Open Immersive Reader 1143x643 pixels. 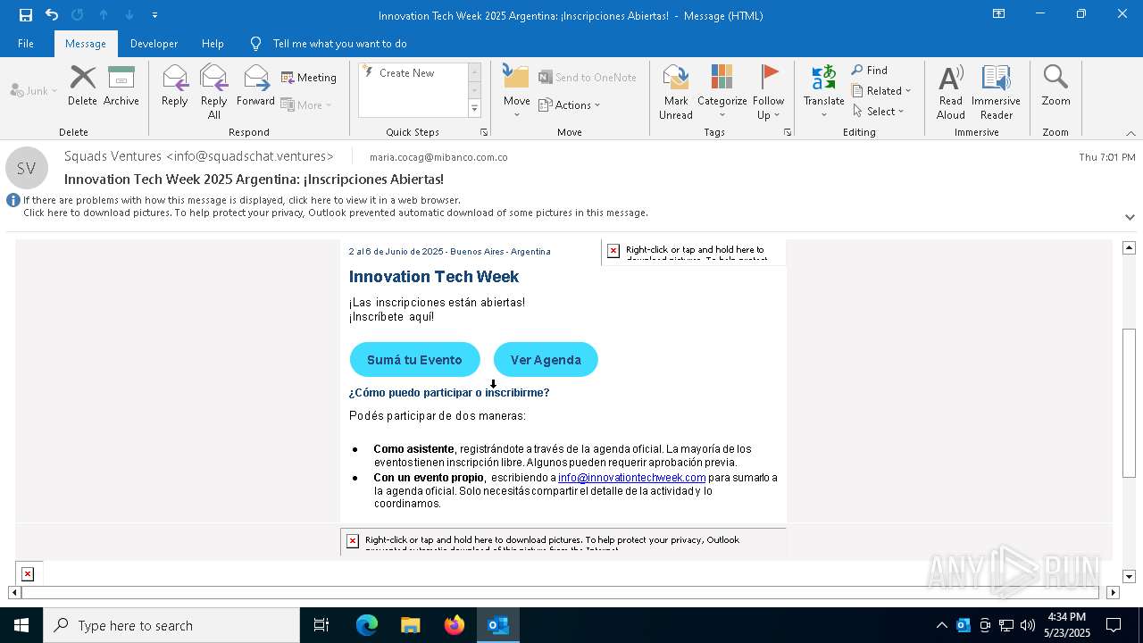pyautogui.click(x=996, y=91)
